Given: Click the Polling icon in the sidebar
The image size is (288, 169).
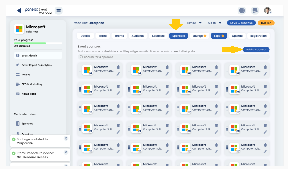Looking at the screenshot, I should [18, 75].
